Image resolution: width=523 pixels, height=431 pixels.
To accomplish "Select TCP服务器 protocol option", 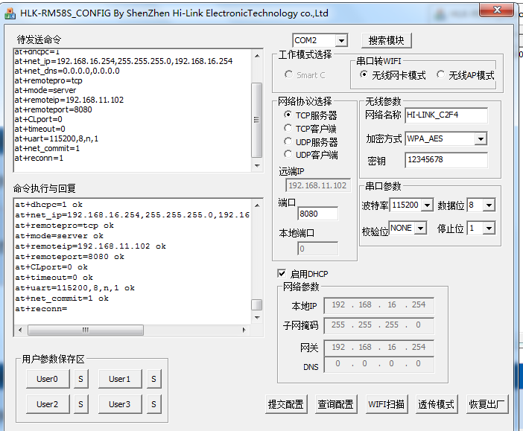I will [288, 115].
